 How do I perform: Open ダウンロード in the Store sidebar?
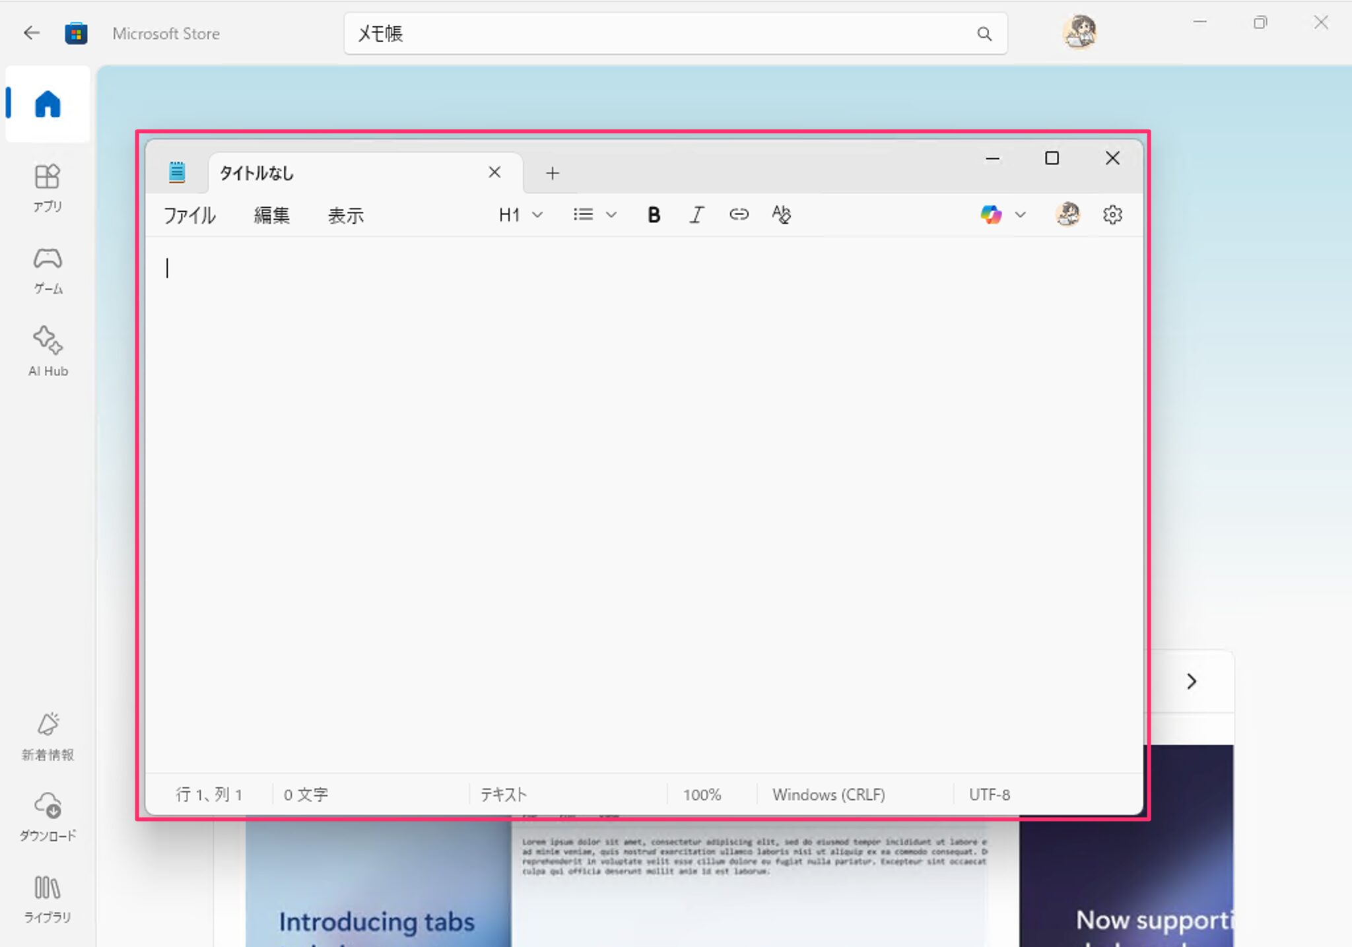pyautogui.click(x=47, y=817)
